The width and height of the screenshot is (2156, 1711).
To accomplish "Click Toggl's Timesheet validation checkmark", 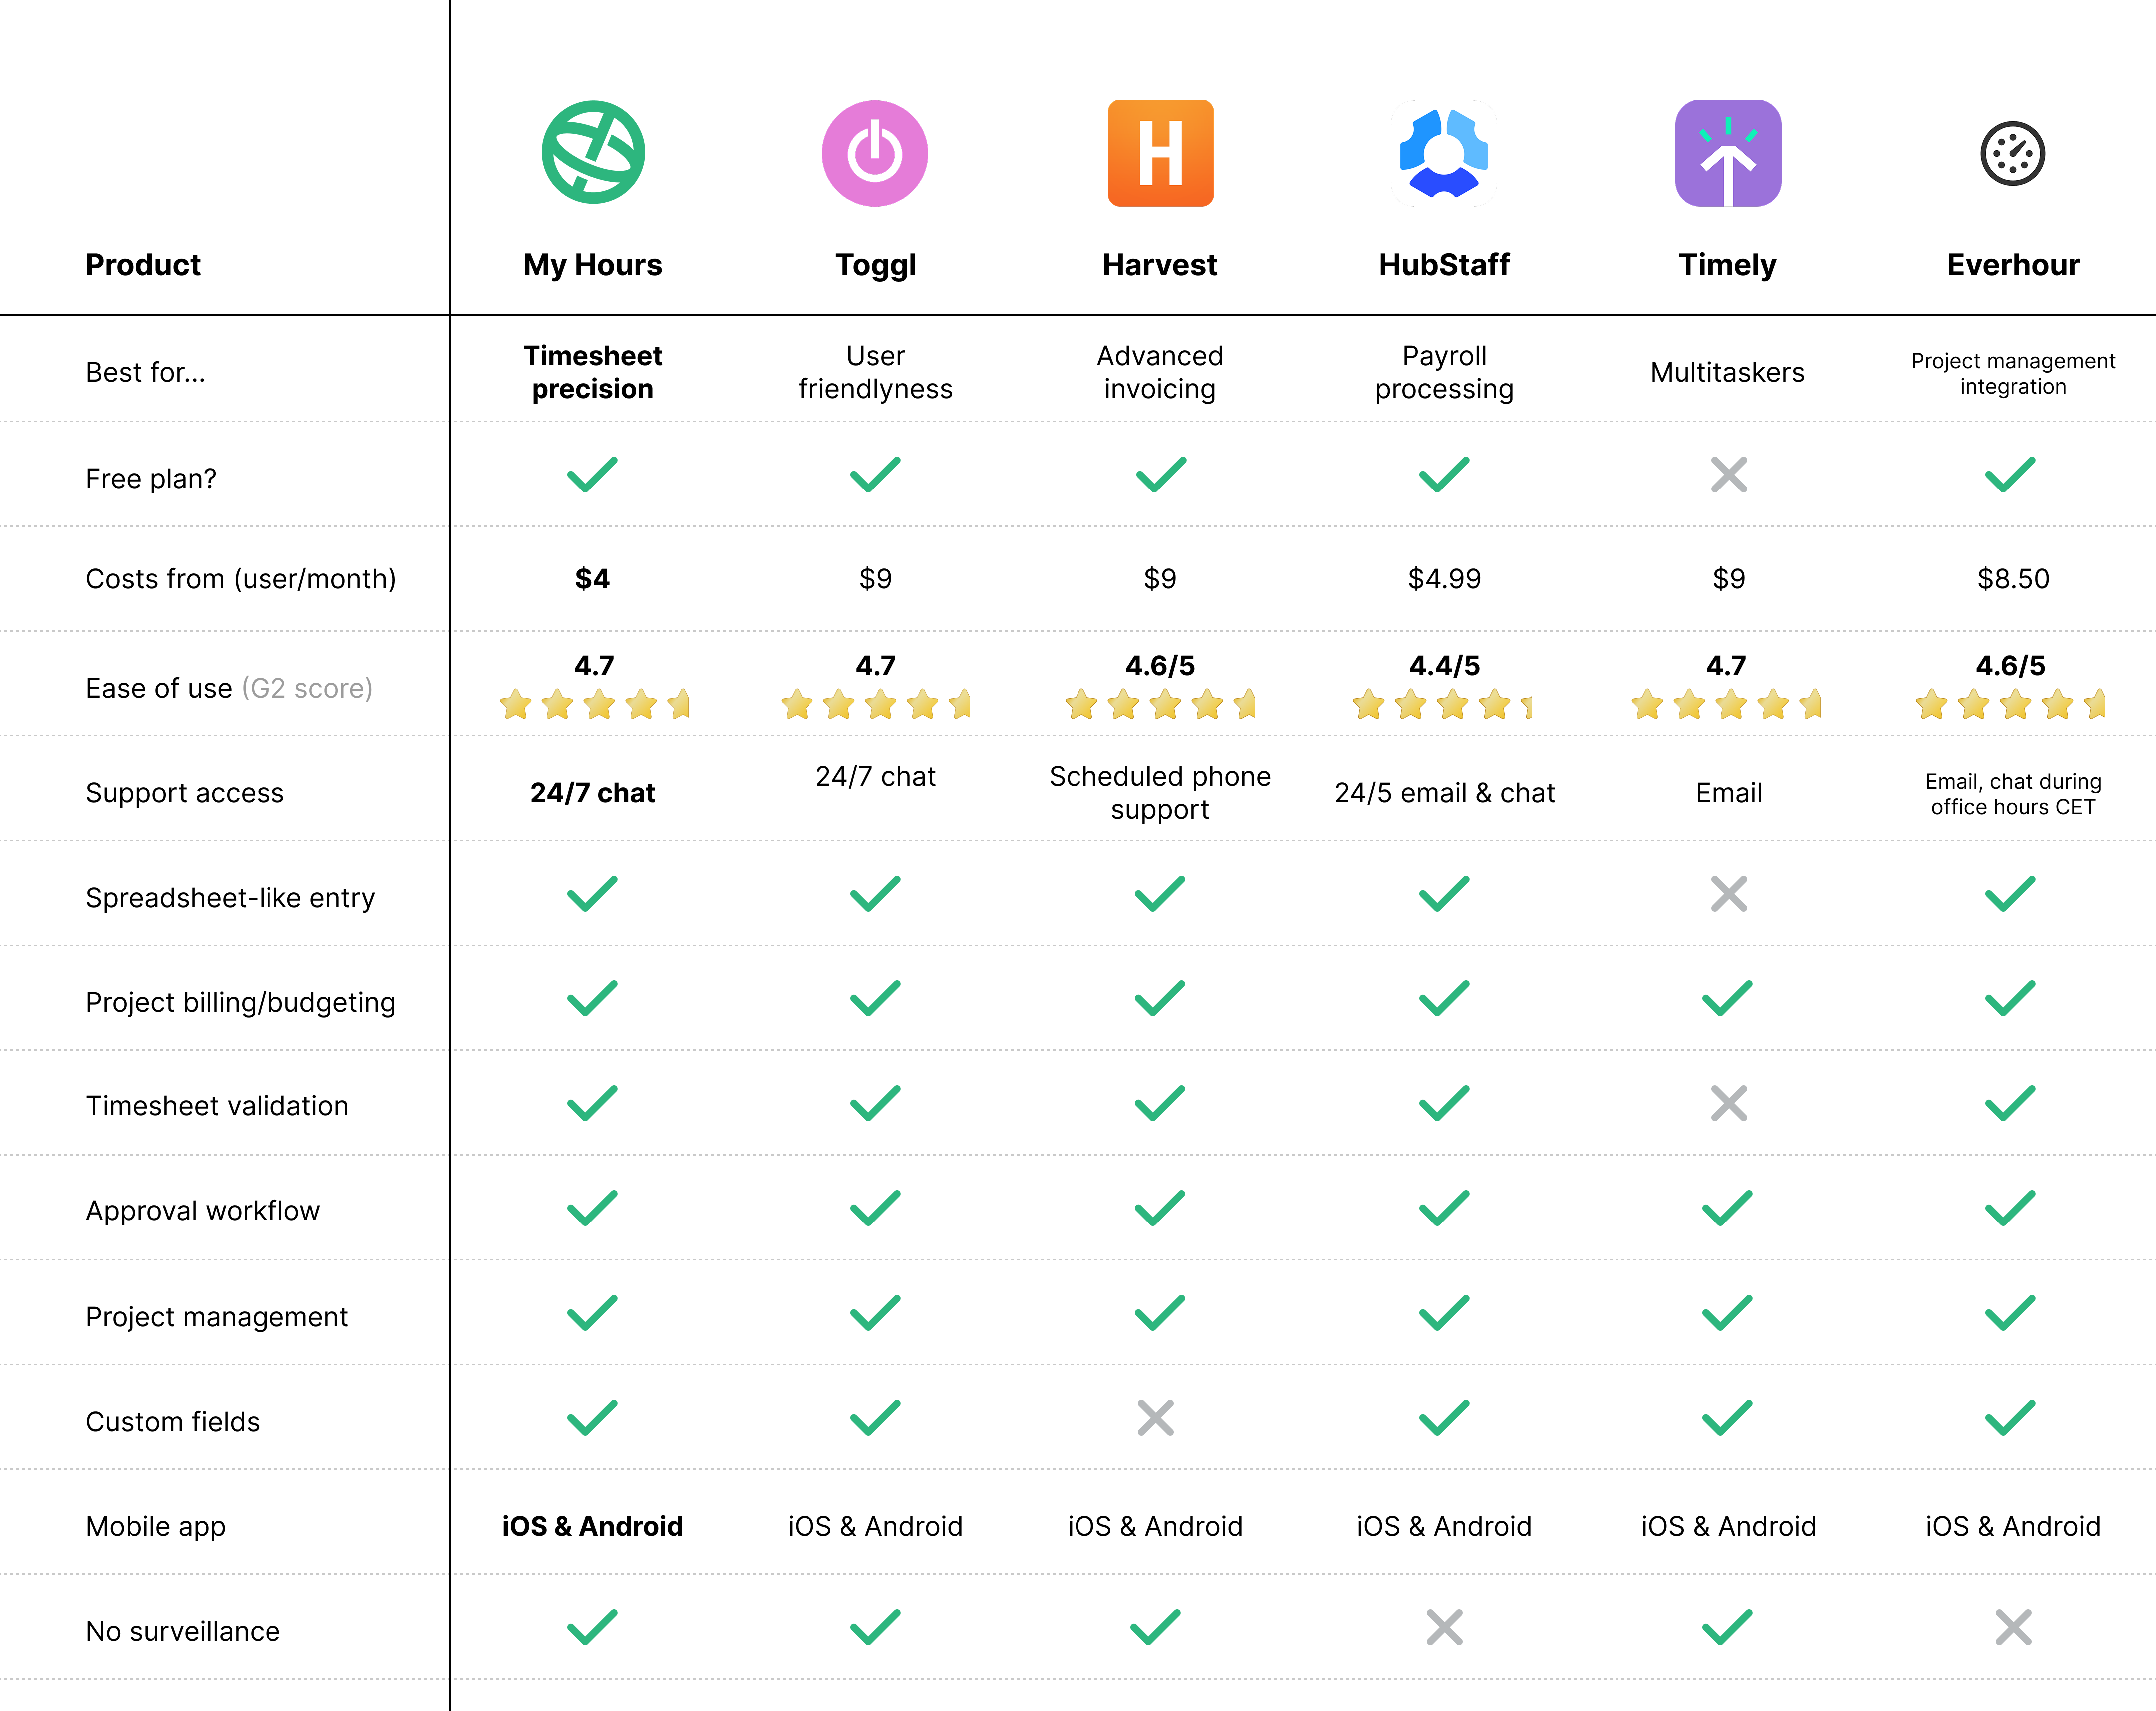I will [875, 1103].
